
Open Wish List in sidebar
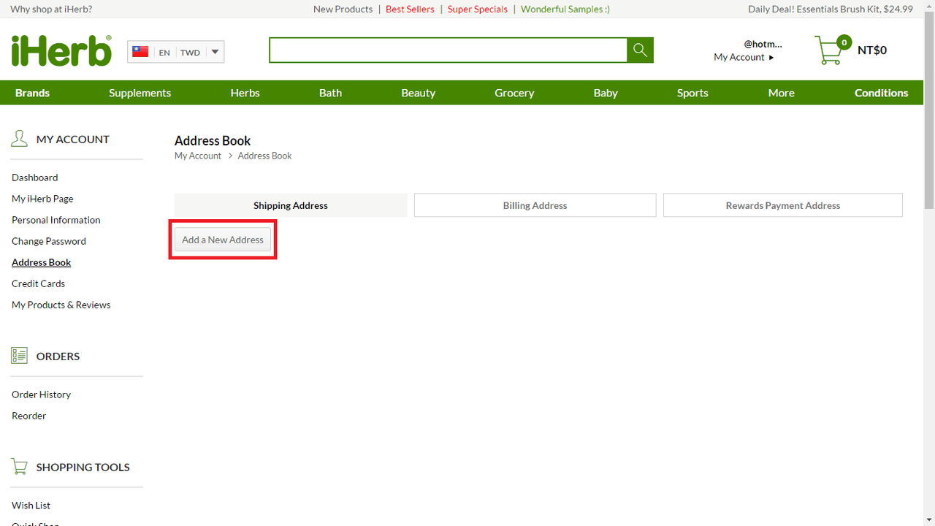click(31, 506)
